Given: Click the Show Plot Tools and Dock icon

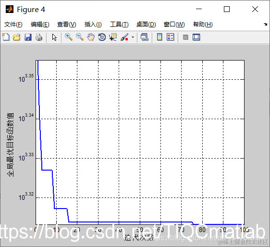Looking at the screenshot, I should pyautogui.click(x=196, y=37).
